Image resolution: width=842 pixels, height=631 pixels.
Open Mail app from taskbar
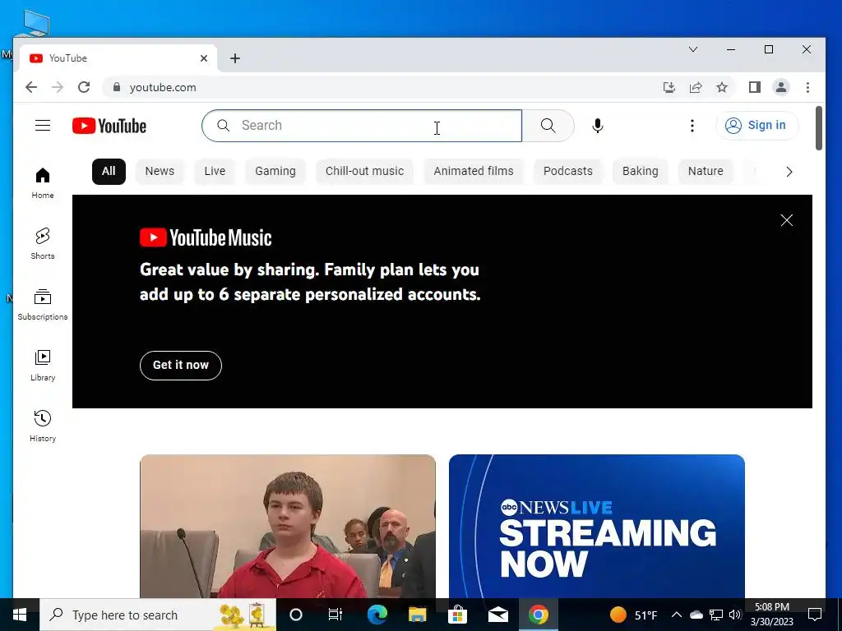(497, 615)
